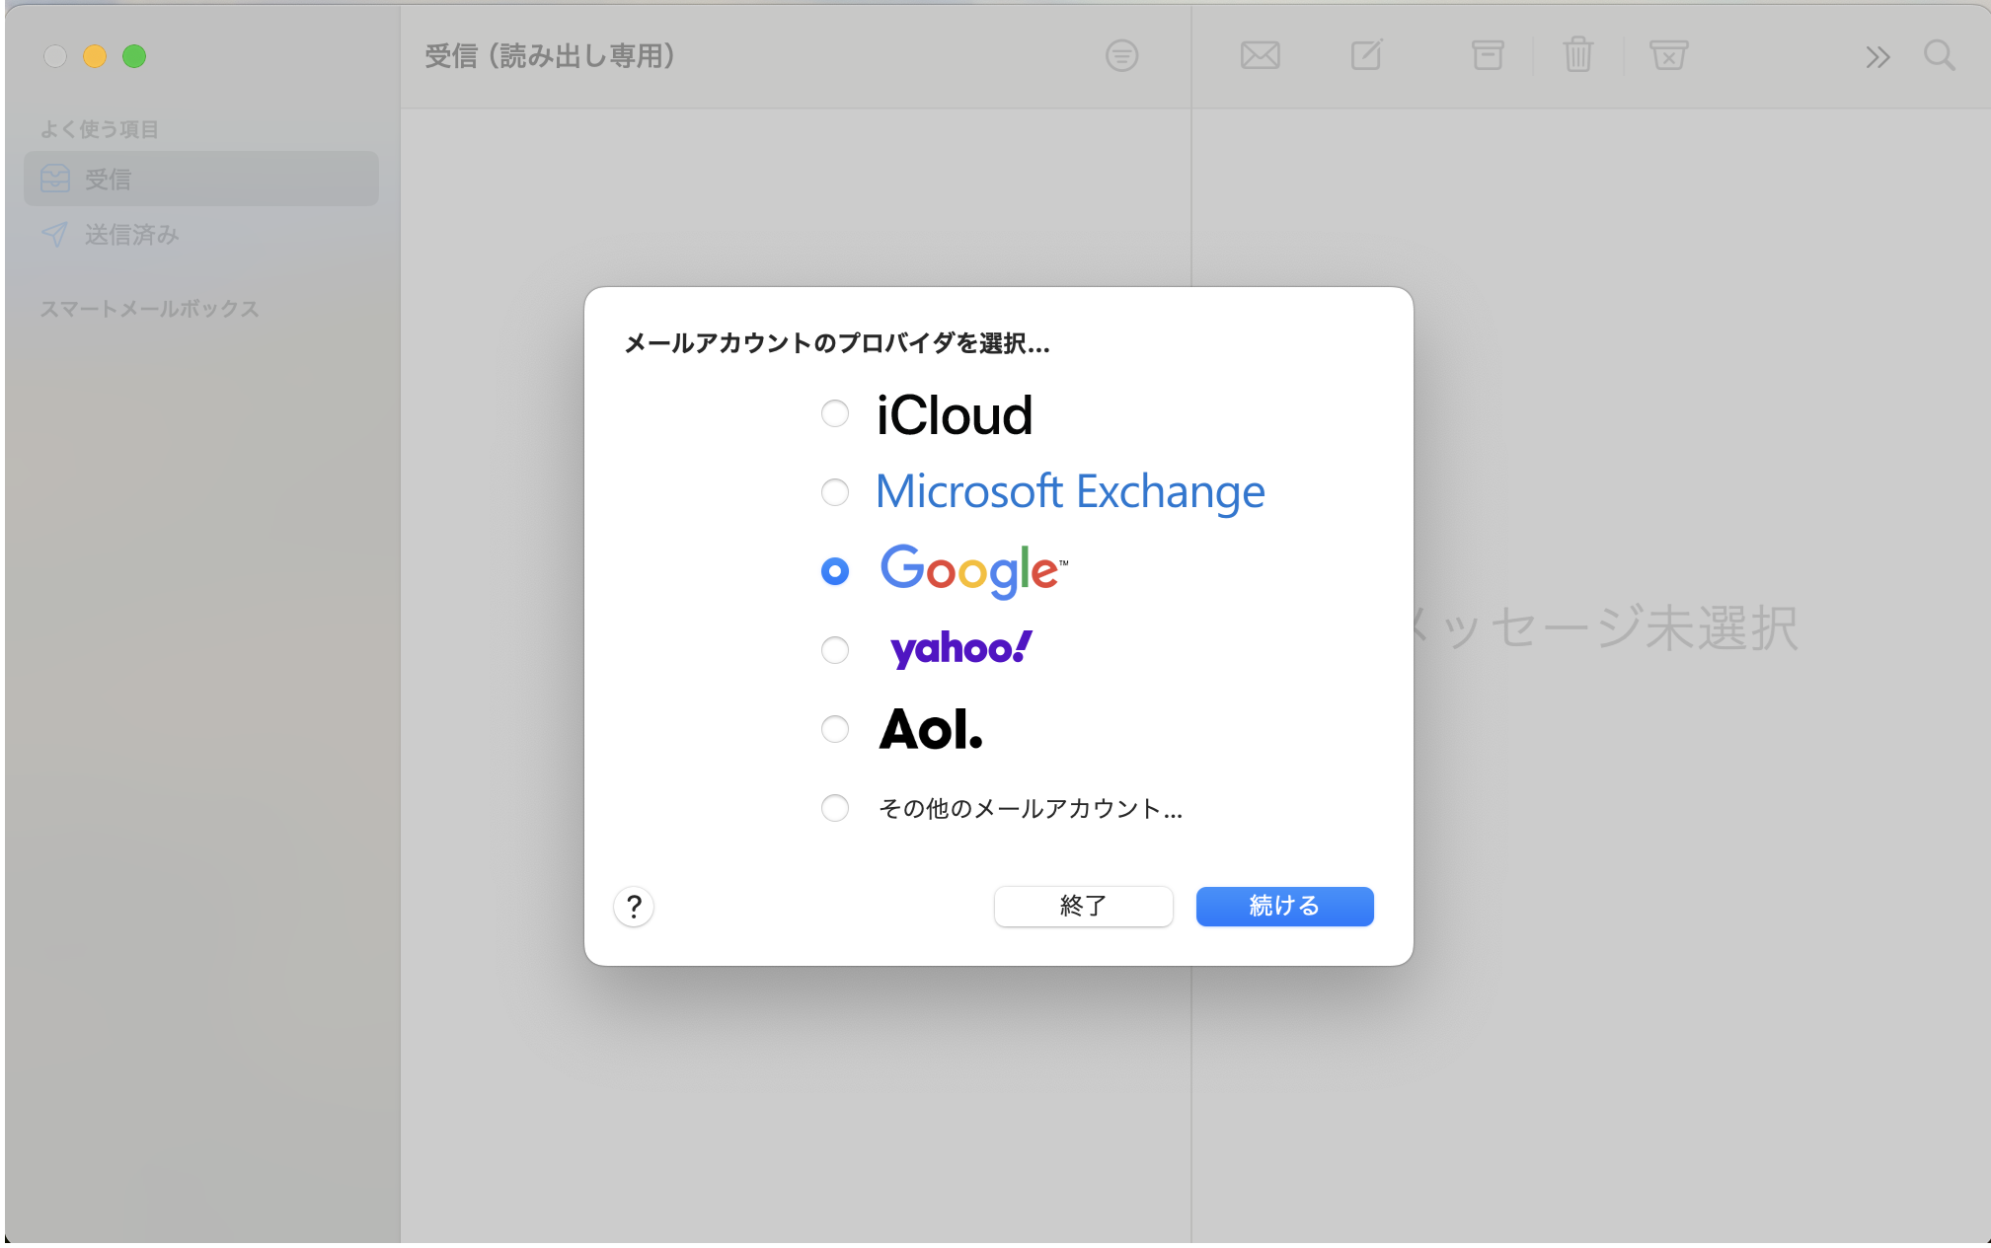Click the スマートメールボックス section header

149,309
